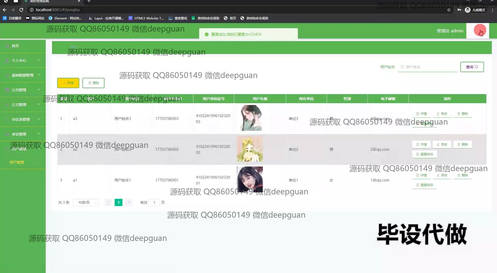Click the previous page arrow in pagination
This screenshot has height=273, width=497.
pos(108,202)
